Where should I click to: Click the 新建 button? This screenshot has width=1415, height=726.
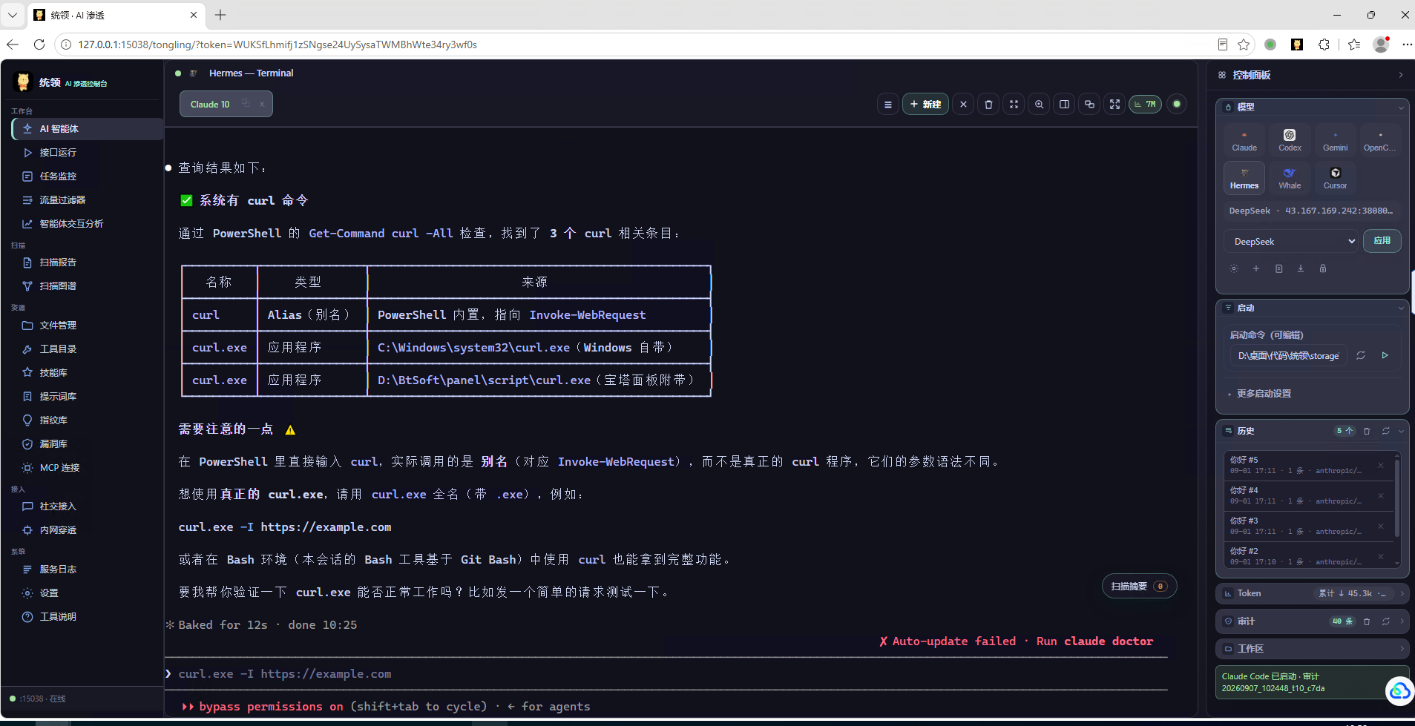925,105
